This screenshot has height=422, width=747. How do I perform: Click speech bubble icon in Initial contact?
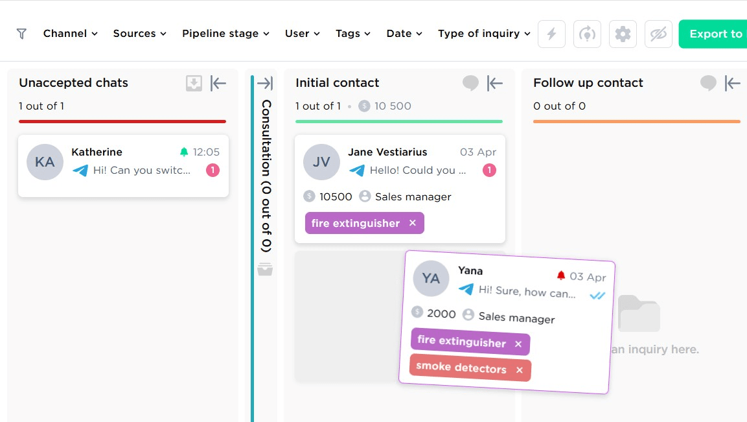(470, 83)
